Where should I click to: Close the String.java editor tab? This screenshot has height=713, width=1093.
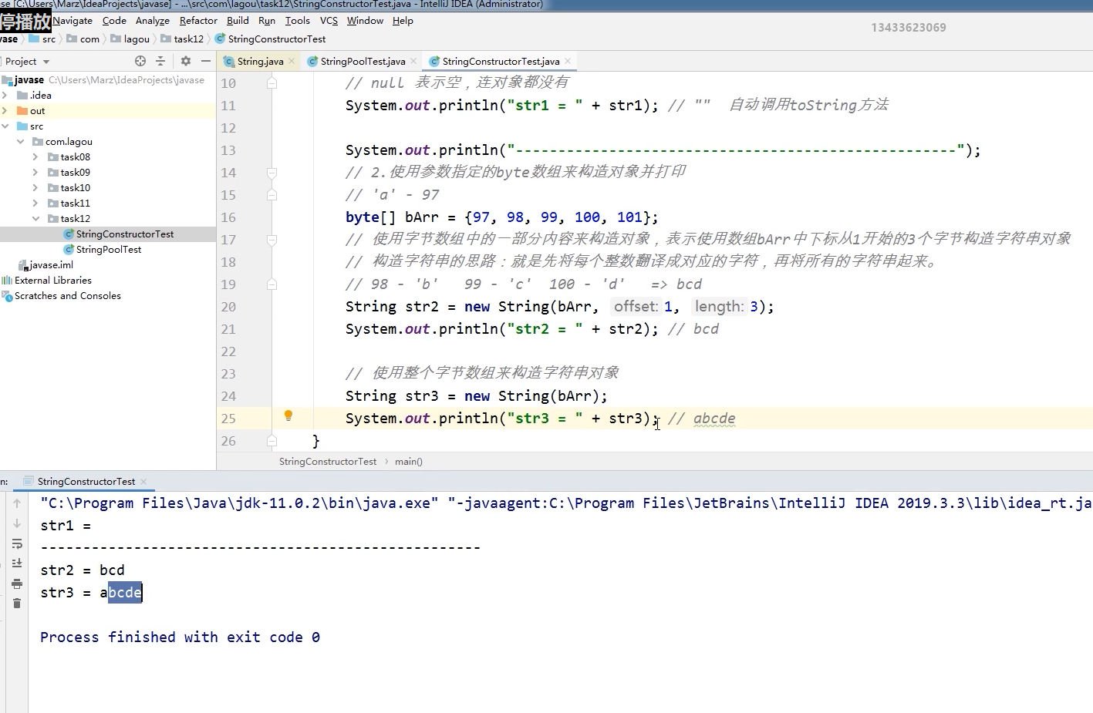click(292, 61)
